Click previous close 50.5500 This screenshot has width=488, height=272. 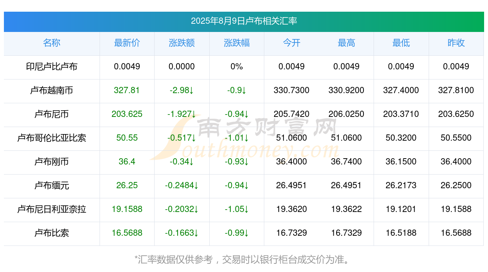[x=456, y=138]
